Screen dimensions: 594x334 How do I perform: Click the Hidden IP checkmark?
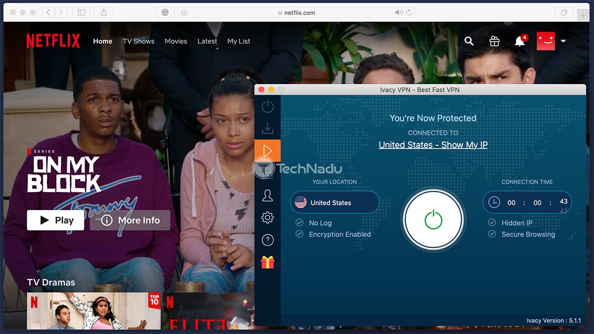(x=492, y=223)
